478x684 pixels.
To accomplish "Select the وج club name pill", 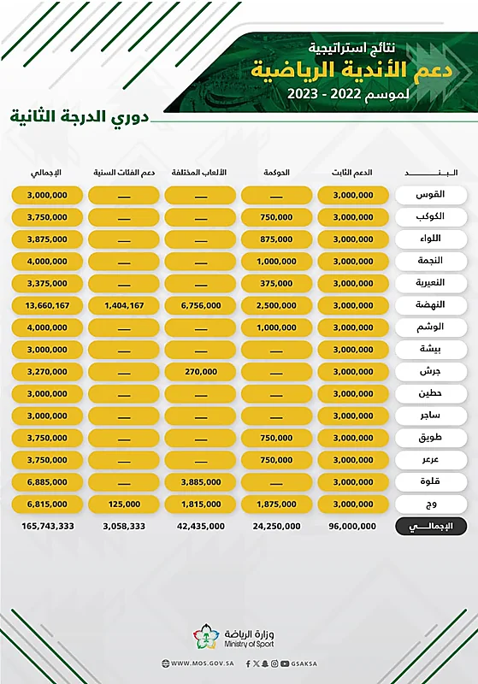I will 431,504.
